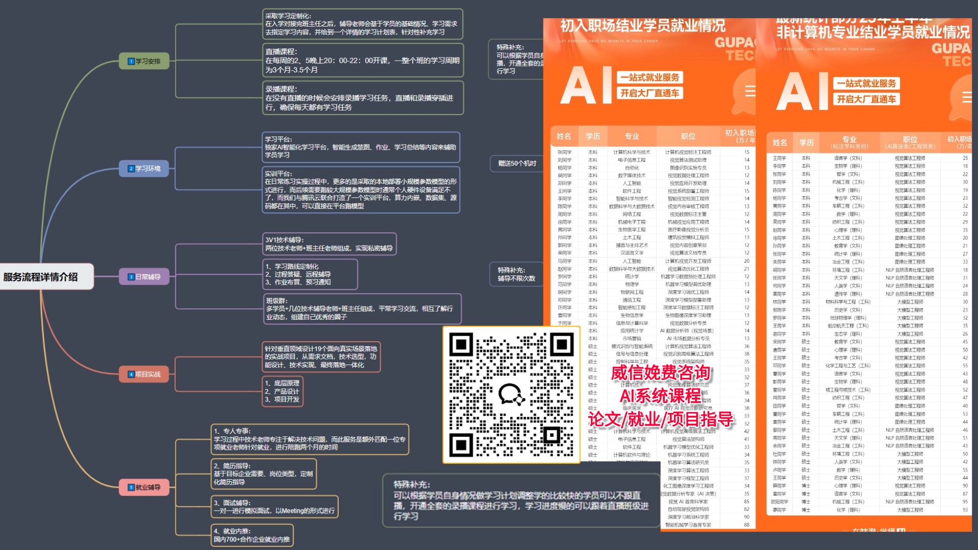The height and width of the screenshot is (550, 978).
Task: Click the 初入职场结业学员就业情况 poster title
Action: click(643, 25)
